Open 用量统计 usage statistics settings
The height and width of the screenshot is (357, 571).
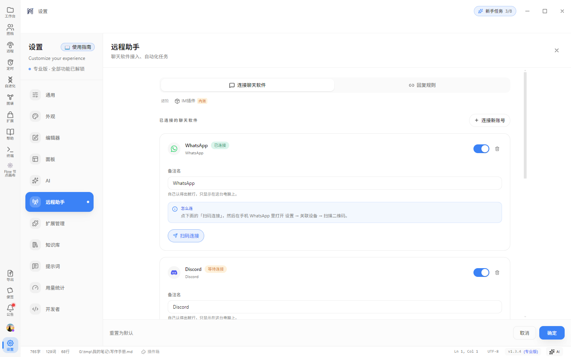tap(59, 288)
